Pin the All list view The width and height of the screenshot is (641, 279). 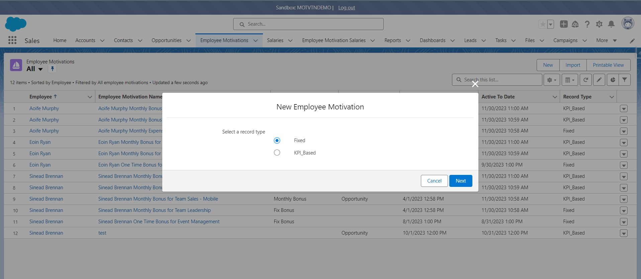click(53, 69)
